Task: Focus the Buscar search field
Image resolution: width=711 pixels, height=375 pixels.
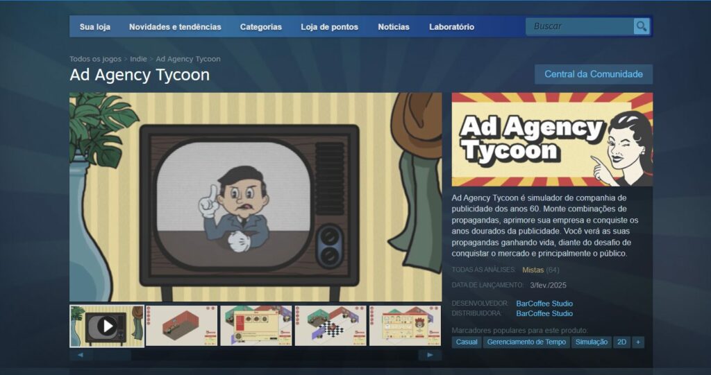Action: [x=580, y=26]
